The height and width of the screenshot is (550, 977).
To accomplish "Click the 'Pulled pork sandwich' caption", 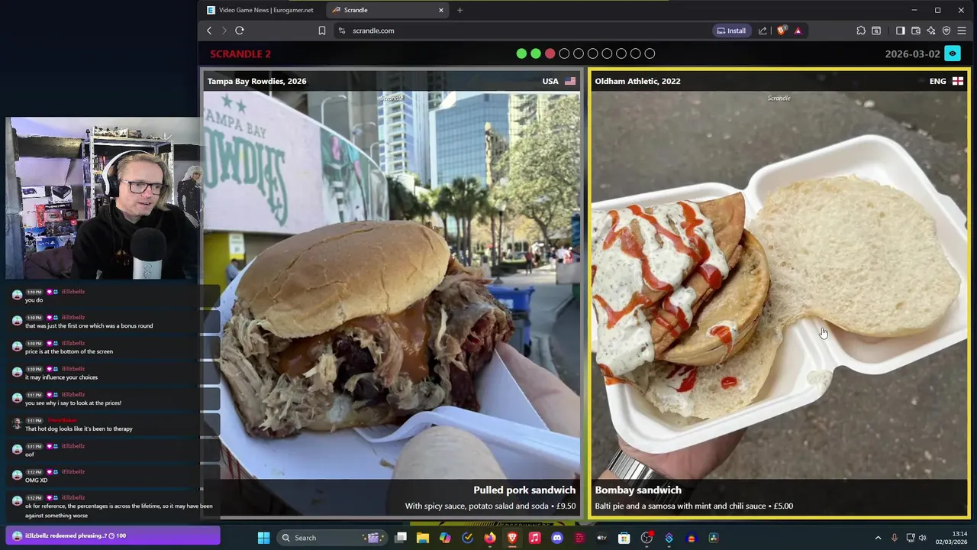I will (524, 490).
